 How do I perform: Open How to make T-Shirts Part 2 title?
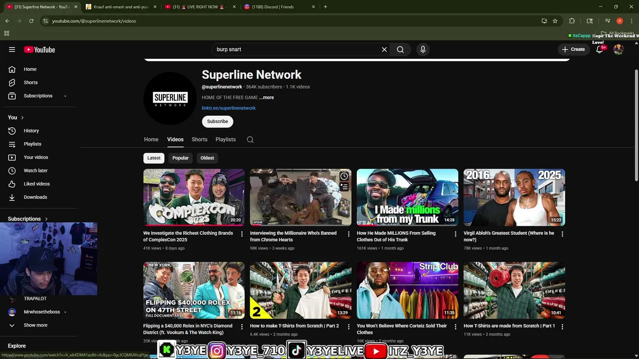click(295, 326)
